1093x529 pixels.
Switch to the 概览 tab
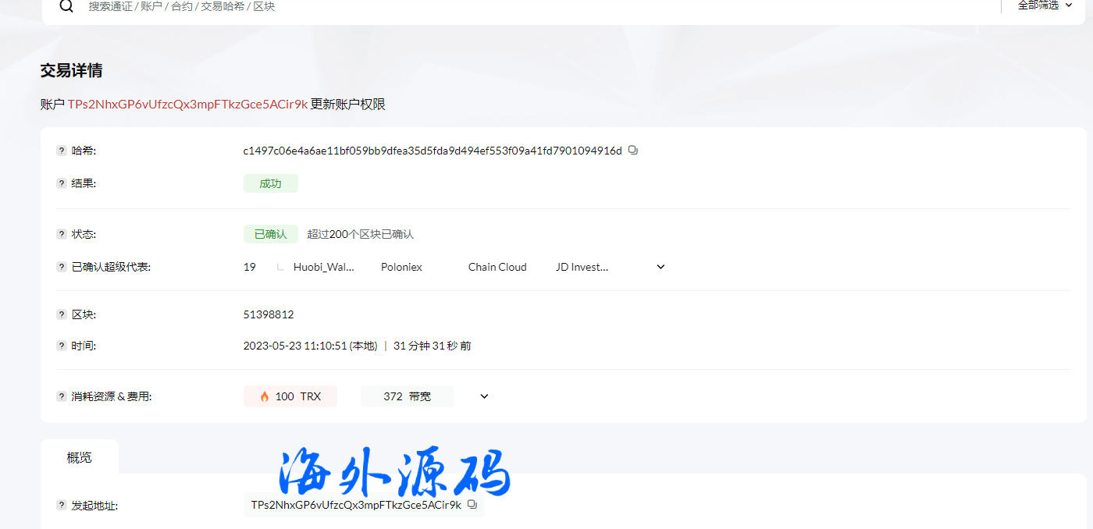80,457
